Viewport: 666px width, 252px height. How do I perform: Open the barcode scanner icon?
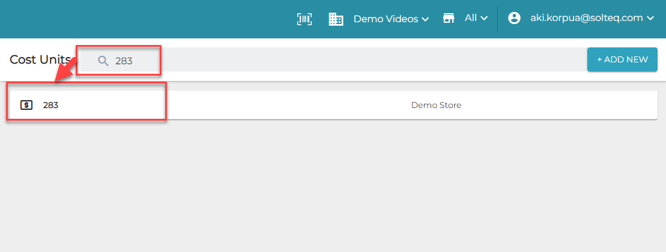(x=304, y=19)
